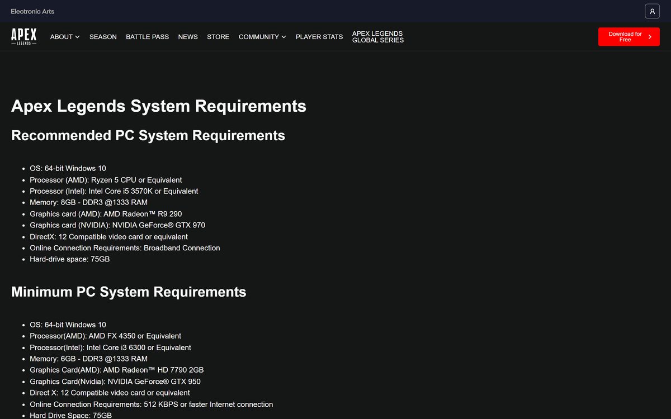The image size is (671, 419).
Task: Expand the Community dropdown menu
Action: coord(262,37)
